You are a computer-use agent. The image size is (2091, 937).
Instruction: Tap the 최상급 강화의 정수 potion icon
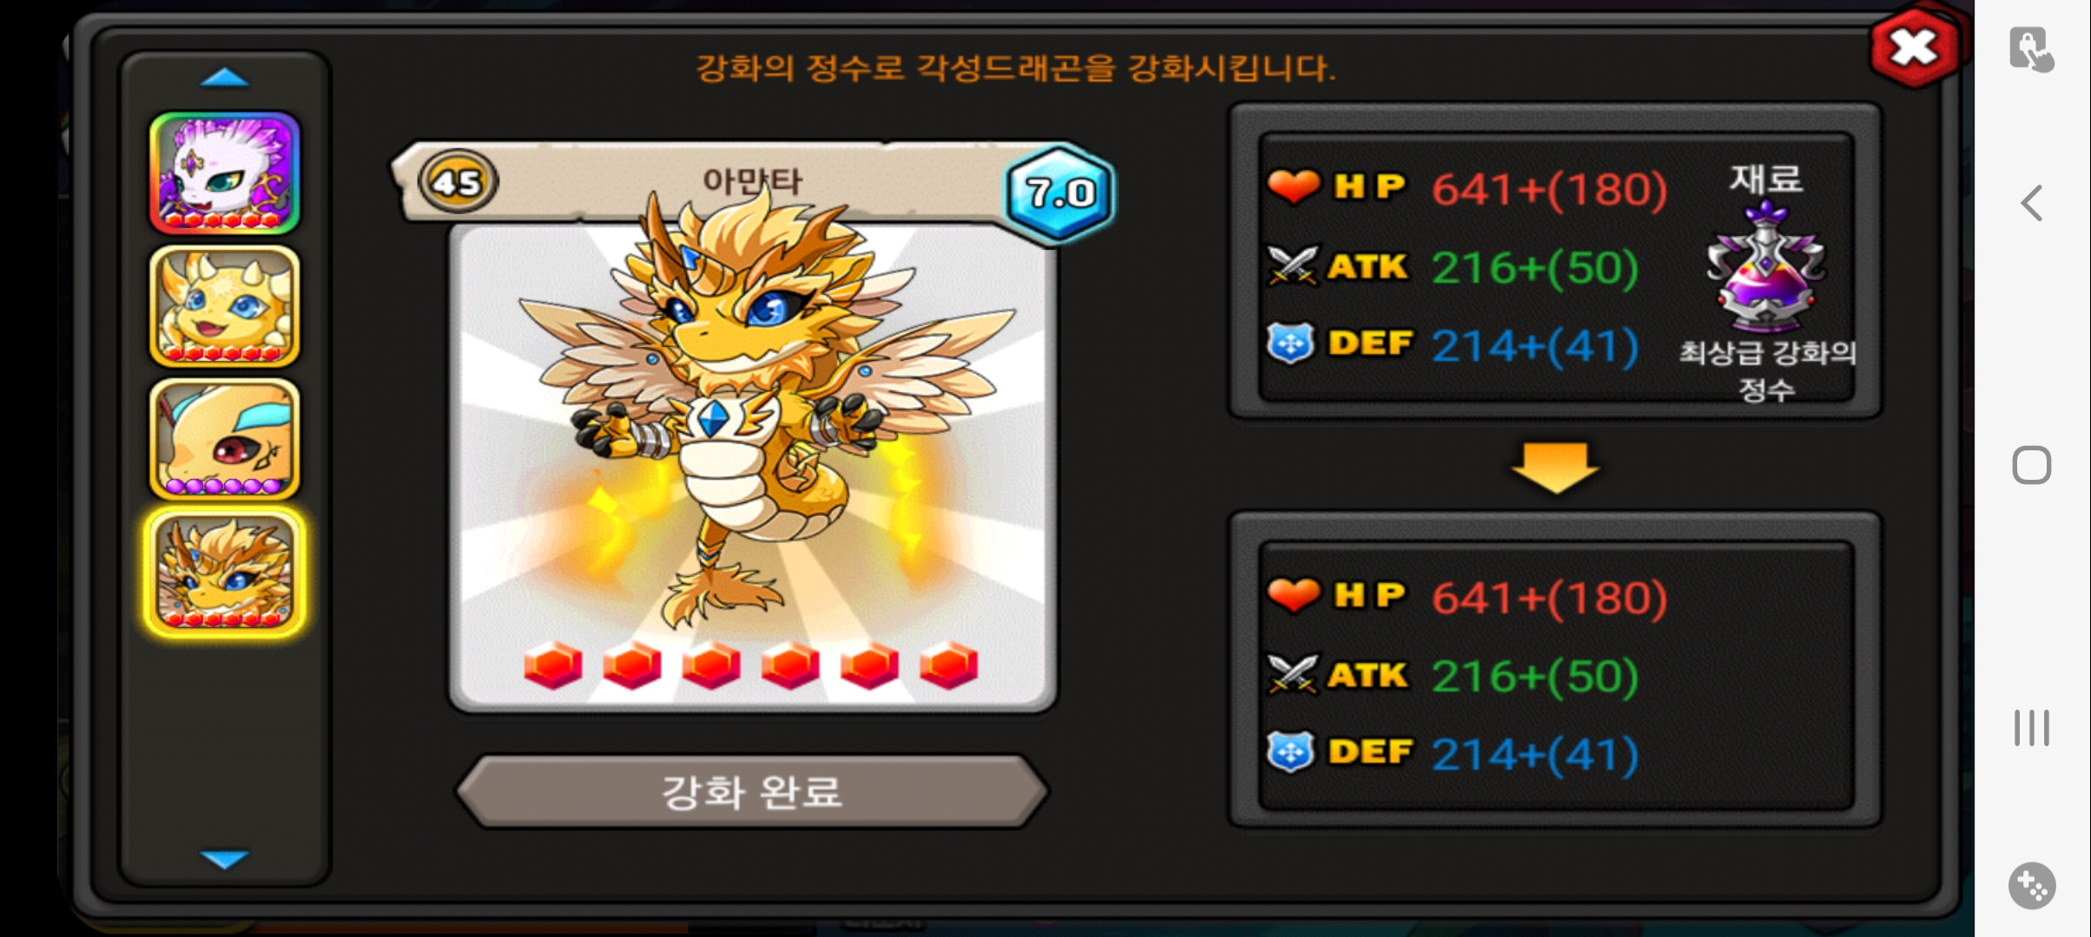click(x=1766, y=267)
